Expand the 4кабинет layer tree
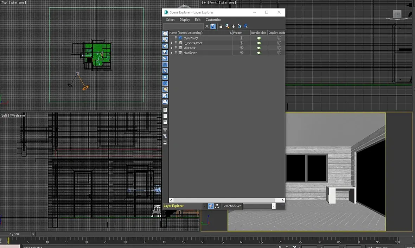The width and height of the screenshot is (415, 248). tap(171, 53)
